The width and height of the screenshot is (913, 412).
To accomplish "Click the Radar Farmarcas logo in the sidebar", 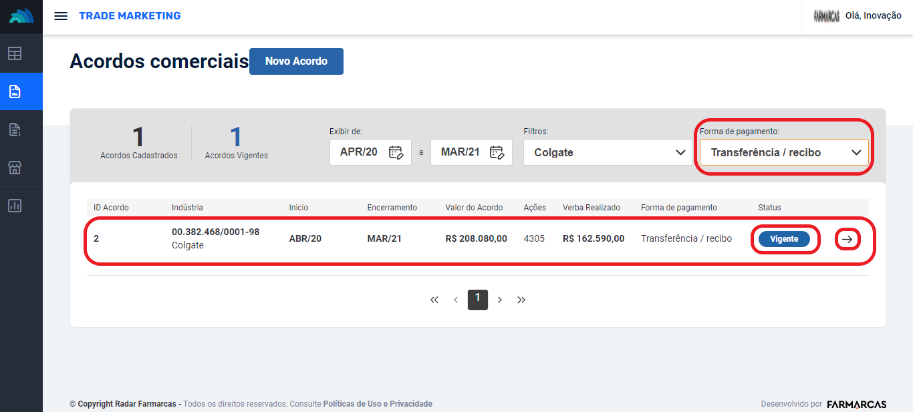I will point(21,17).
